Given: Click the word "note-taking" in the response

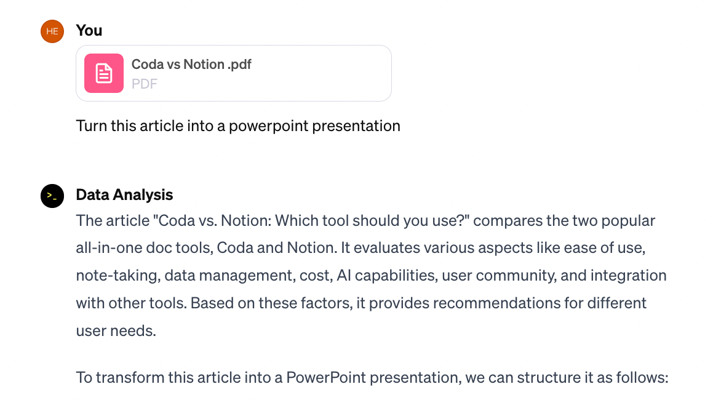Looking at the screenshot, I should click(x=116, y=276).
